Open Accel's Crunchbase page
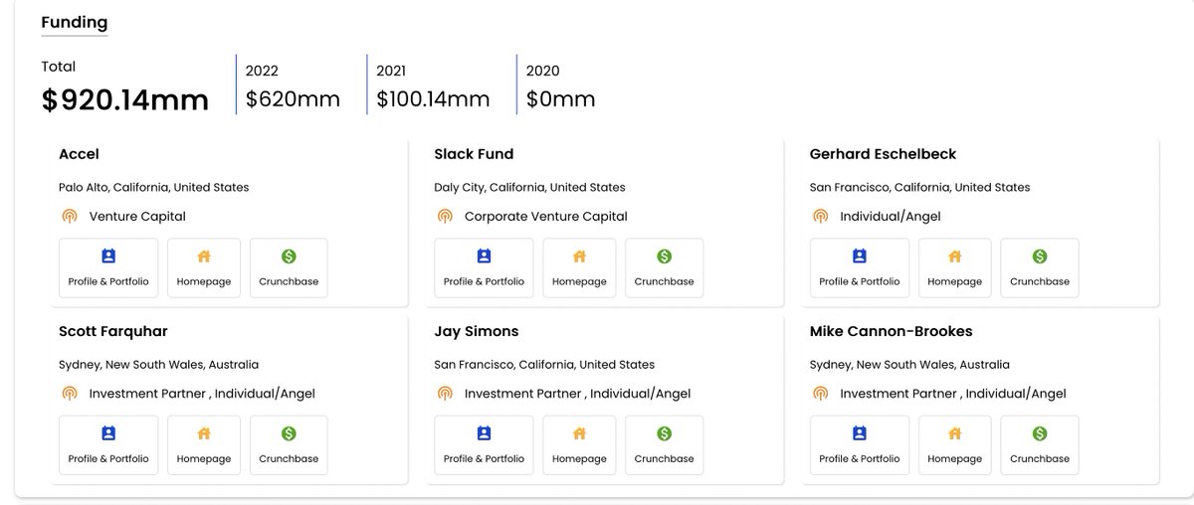 pyautogui.click(x=289, y=267)
